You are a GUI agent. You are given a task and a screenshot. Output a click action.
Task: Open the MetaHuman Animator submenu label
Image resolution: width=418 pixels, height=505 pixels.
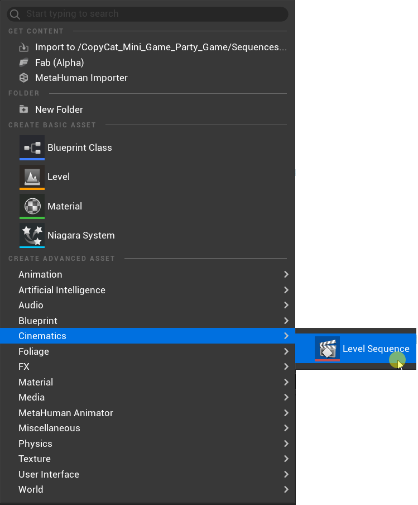tap(66, 413)
